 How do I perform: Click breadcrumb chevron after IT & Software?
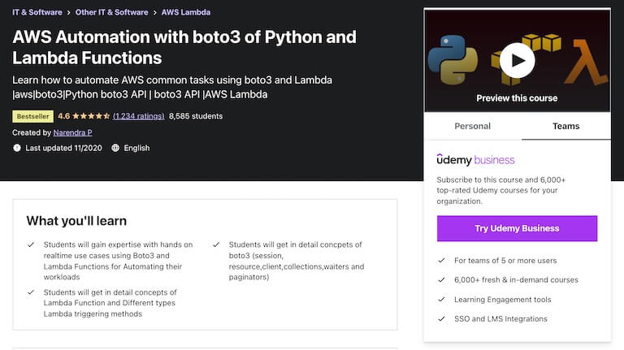click(x=68, y=13)
